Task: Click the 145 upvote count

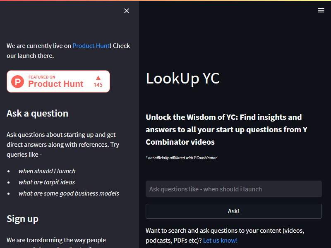Action: [98, 85]
